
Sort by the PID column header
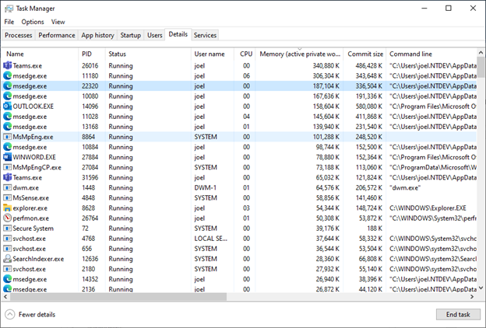click(x=92, y=54)
